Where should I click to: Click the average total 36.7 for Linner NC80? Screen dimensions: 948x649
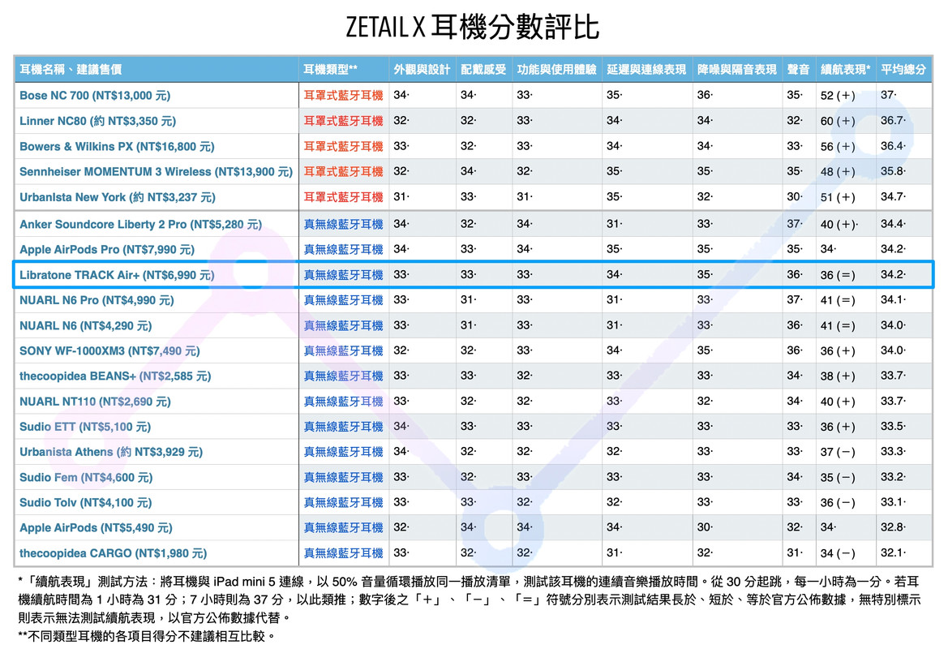892,120
